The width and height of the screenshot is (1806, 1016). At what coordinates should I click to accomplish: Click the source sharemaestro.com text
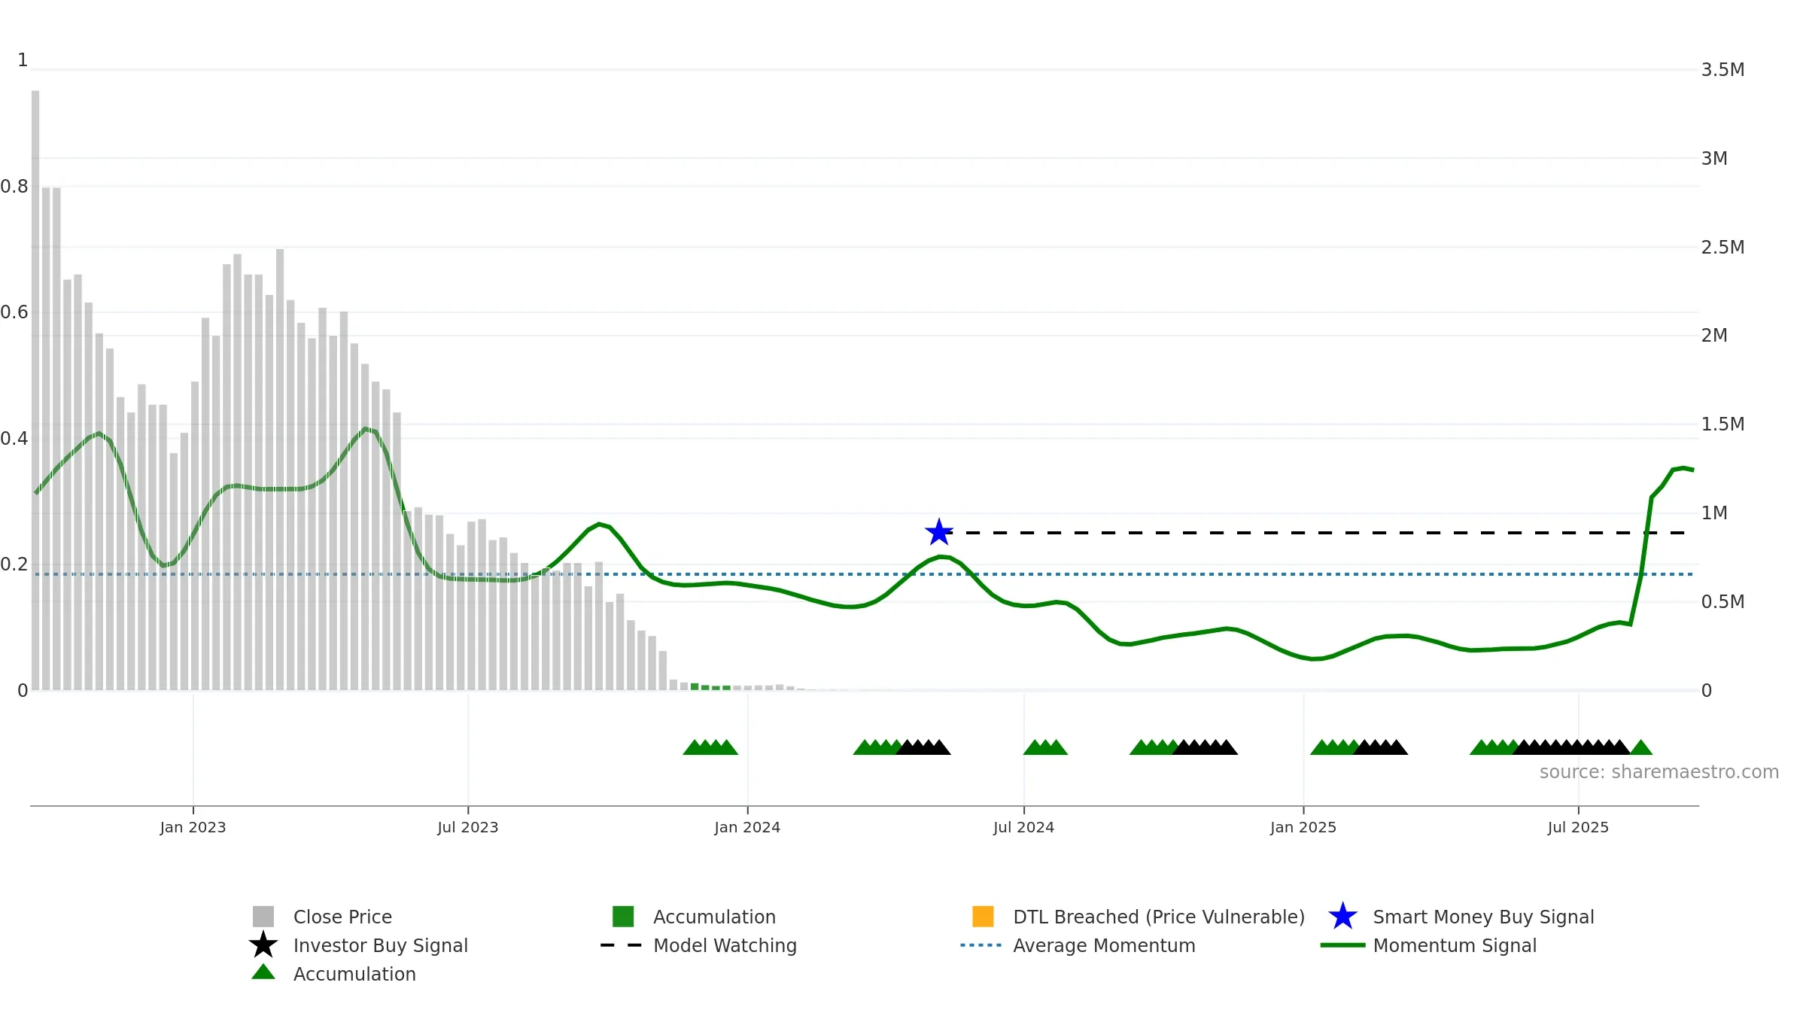pyautogui.click(x=1659, y=772)
